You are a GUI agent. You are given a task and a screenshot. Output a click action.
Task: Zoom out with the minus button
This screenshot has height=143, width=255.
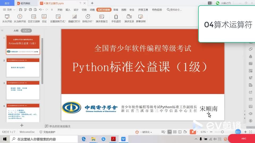(x=211, y=132)
